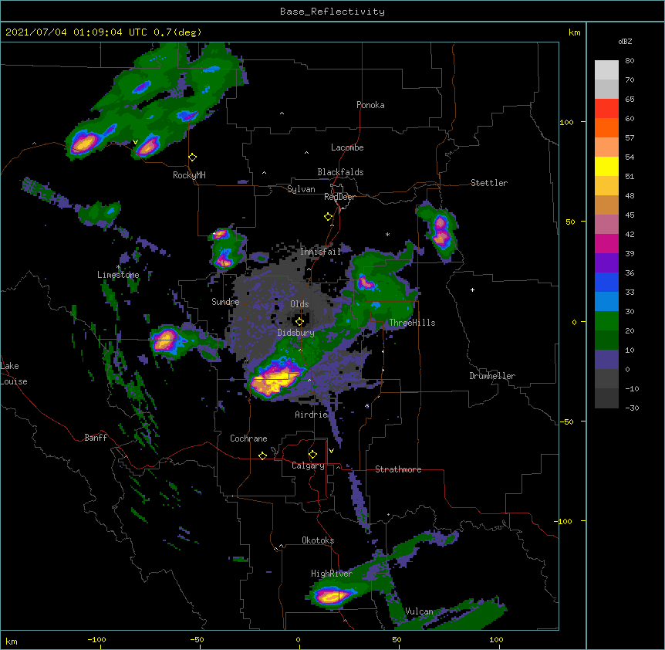Click the 50 tick label on bottom axis
665x650 pixels.
pos(397,639)
